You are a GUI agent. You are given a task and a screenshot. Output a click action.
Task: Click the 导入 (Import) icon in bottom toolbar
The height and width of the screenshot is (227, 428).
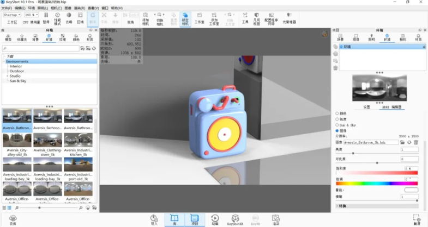click(154, 218)
